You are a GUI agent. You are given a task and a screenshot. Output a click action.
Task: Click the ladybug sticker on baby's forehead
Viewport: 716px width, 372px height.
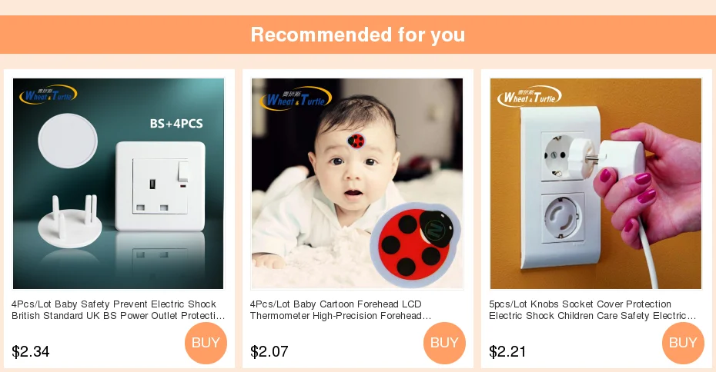(x=356, y=141)
